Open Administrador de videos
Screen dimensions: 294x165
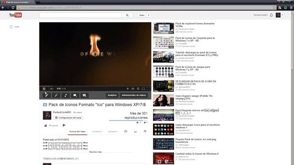(x=134, y=95)
